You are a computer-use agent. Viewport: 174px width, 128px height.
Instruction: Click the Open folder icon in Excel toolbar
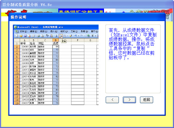(x=21, y=36)
